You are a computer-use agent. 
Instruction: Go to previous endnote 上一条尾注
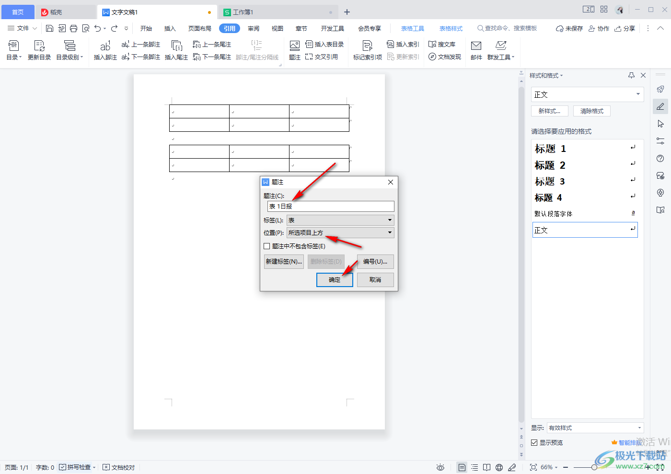click(x=212, y=45)
